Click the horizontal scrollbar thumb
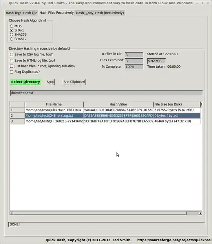The image size is (212, 244). point(100,213)
